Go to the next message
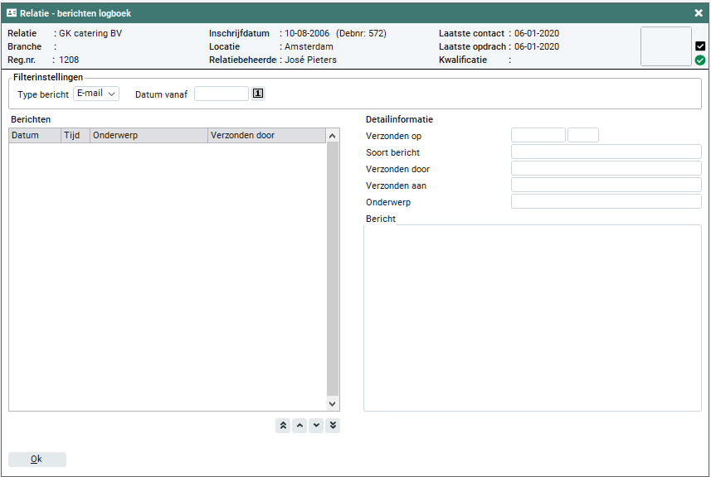Screen dimensions: 711x477 point(316,425)
